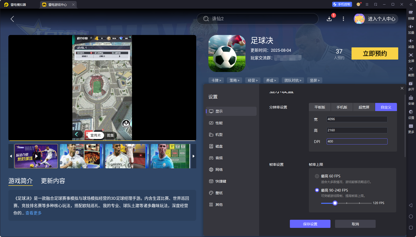The height and width of the screenshot is (237, 416).
Task: Select the 快捷键 settings category
Action: pyautogui.click(x=231, y=181)
